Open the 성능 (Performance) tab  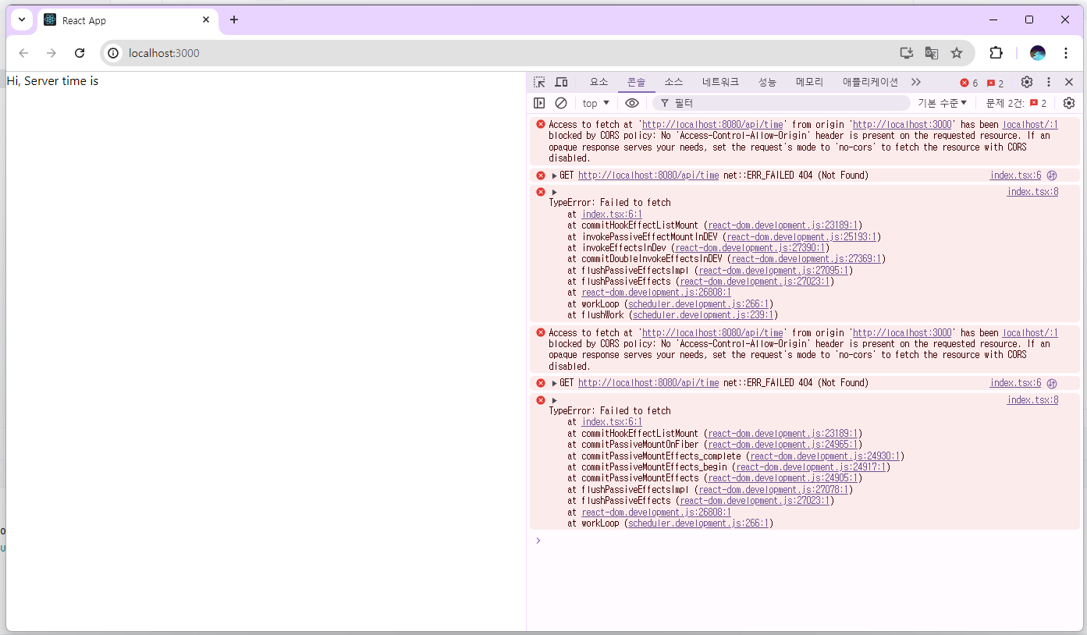pos(767,82)
